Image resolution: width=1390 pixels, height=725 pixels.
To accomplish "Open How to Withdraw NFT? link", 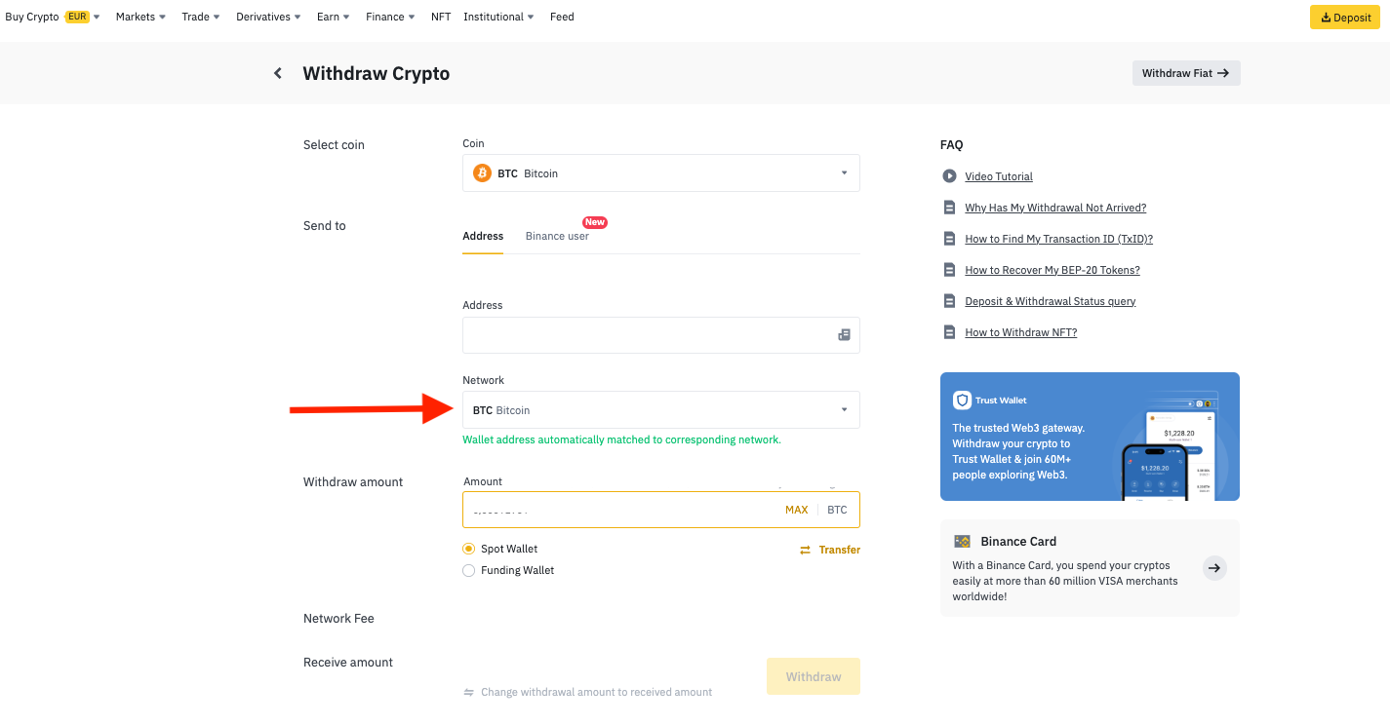I will 1020,332.
